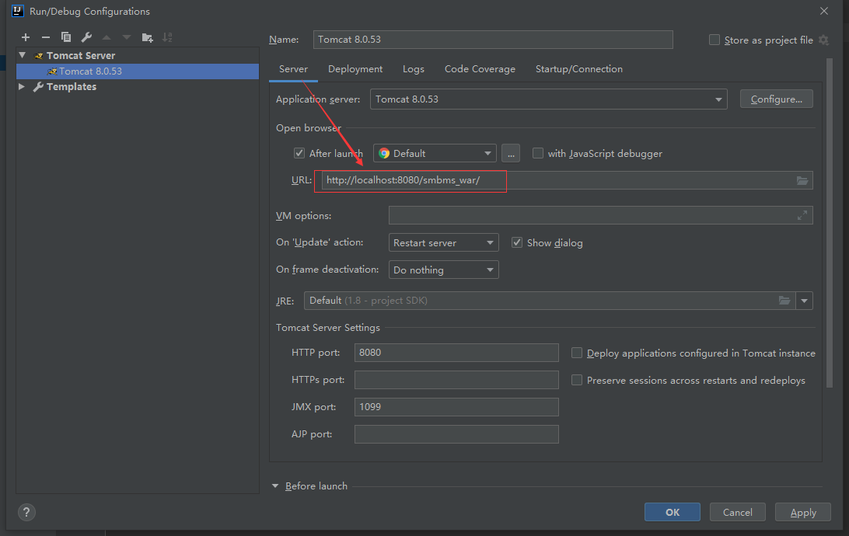The image size is (849, 536).
Task: Click the AJP port field
Action: pos(456,434)
